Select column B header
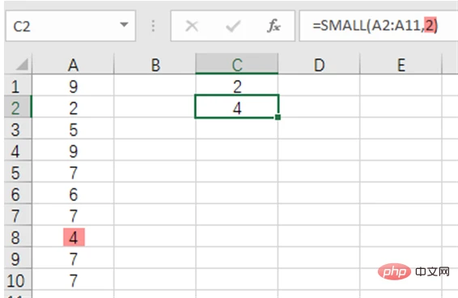The height and width of the screenshot is (298, 458). 155,65
